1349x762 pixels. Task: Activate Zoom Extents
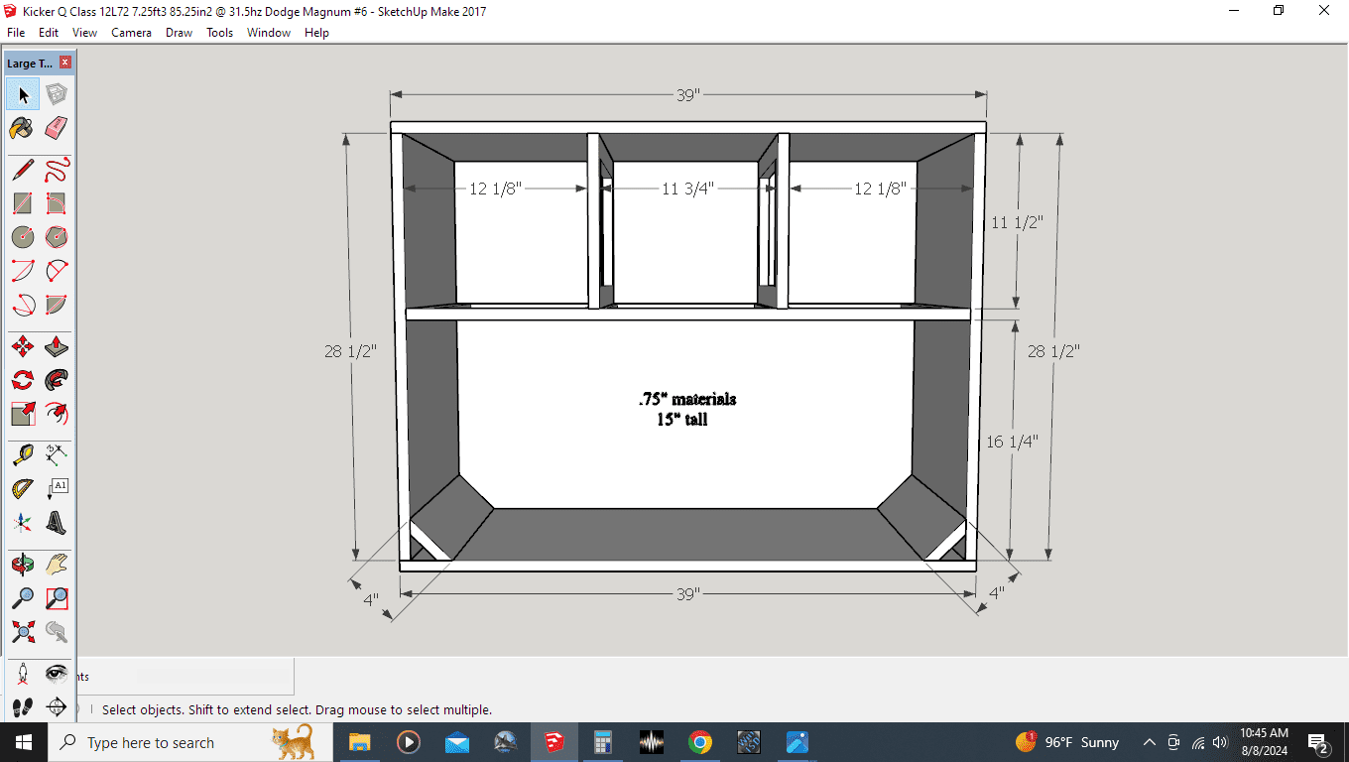pos(23,632)
